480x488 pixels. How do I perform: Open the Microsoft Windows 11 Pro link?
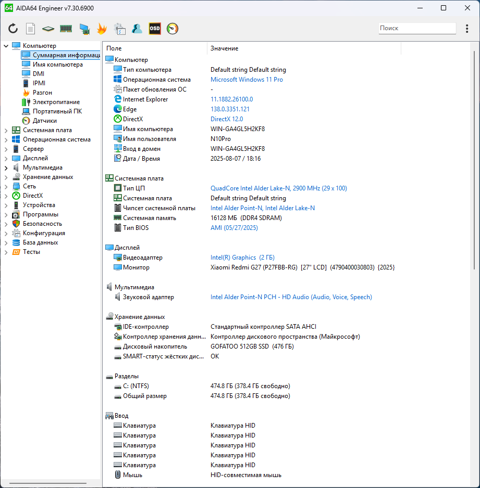pos(247,80)
